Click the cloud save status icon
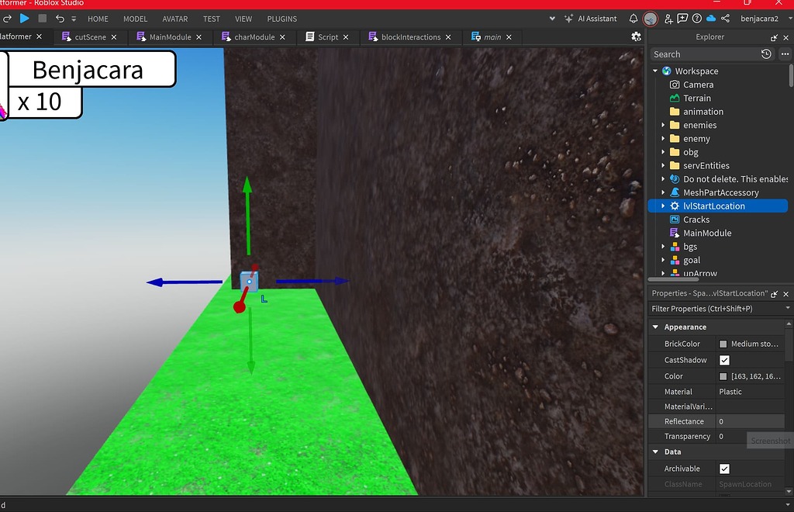Viewport: 794px width, 512px height. 711,19
